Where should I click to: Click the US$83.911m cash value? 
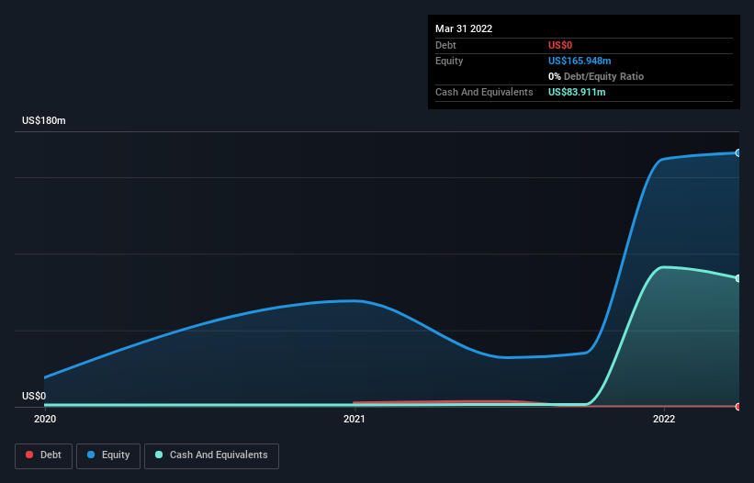pos(577,92)
